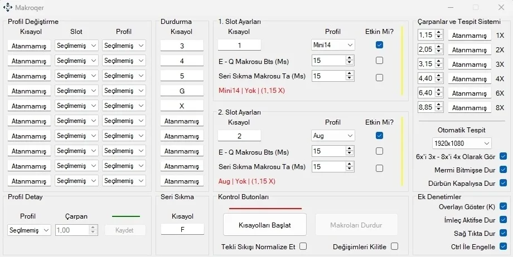
Task: Select the Durdurma shortcut button labeled G
Action: tap(182, 90)
